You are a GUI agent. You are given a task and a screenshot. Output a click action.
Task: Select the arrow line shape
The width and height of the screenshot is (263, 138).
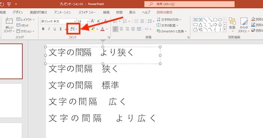(210, 20)
